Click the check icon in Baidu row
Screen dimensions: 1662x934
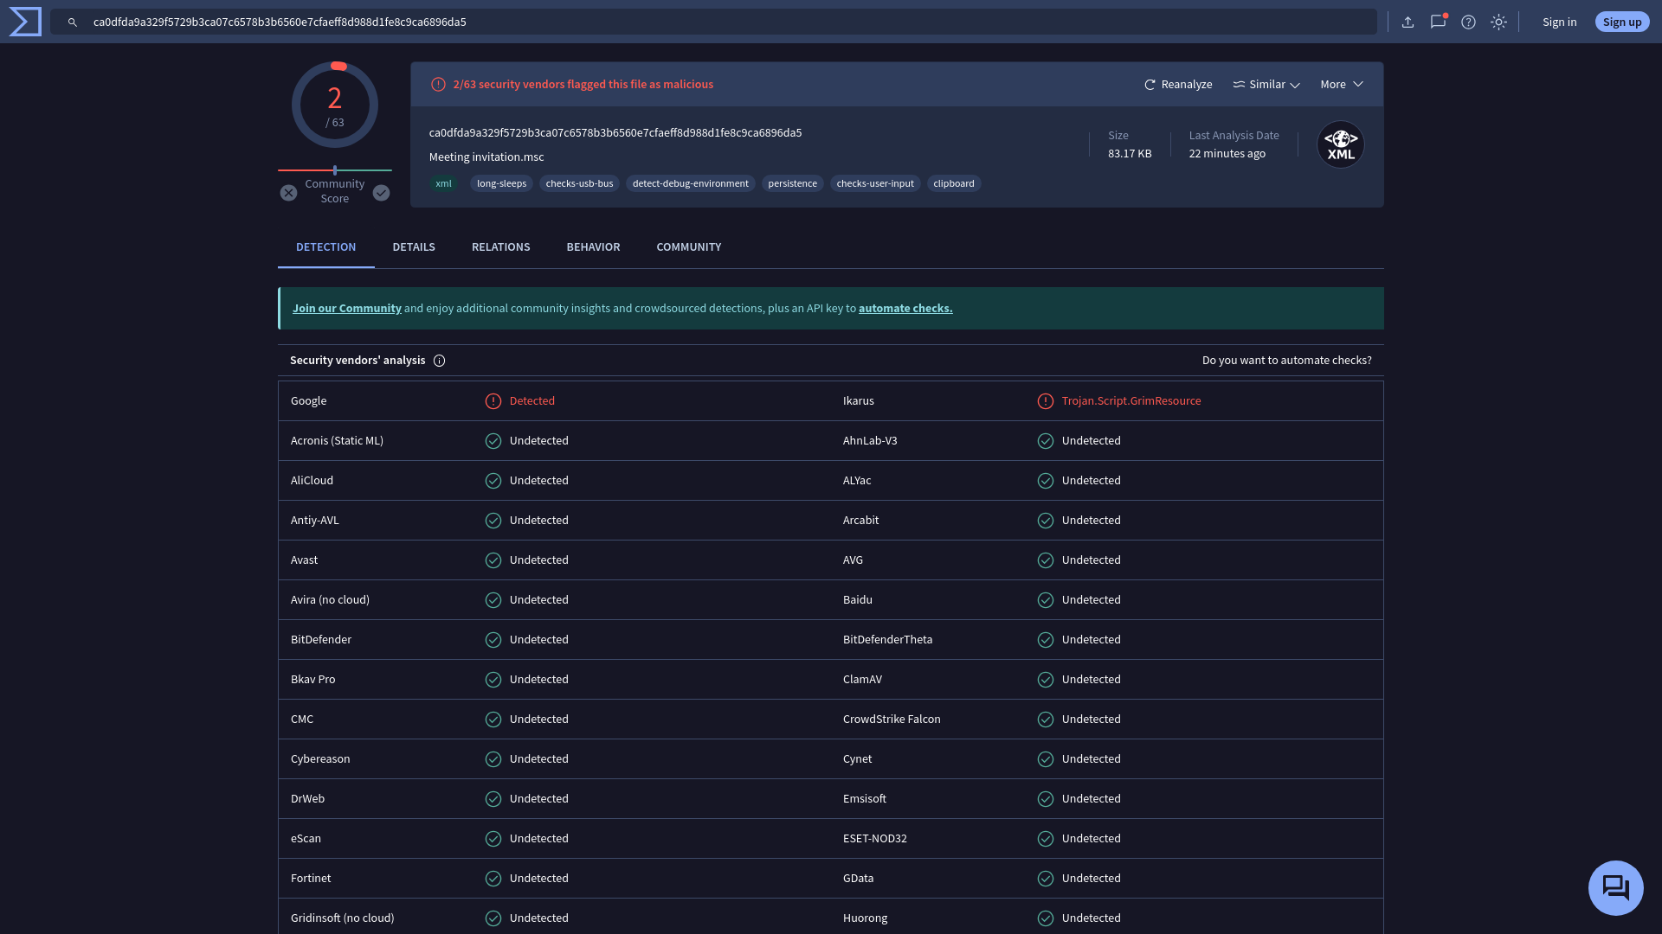1046,600
